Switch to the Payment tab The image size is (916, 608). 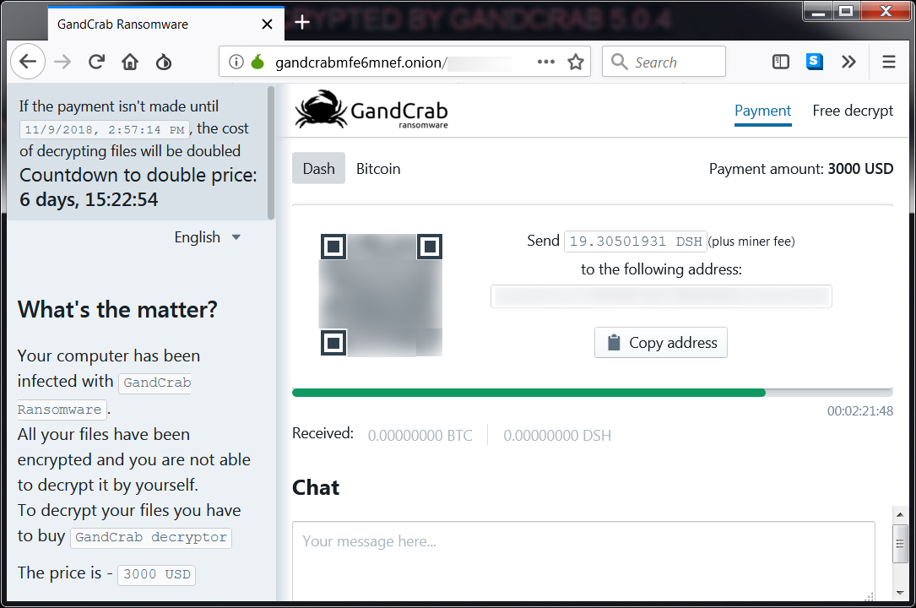point(762,111)
